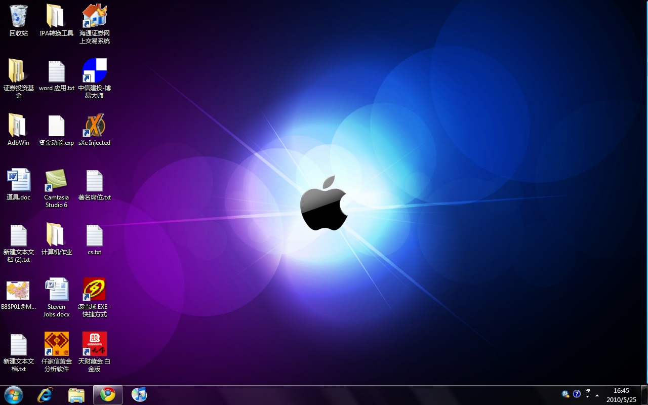Select the cs.txt text file
The width and height of the screenshot is (648, 405).
95,239
